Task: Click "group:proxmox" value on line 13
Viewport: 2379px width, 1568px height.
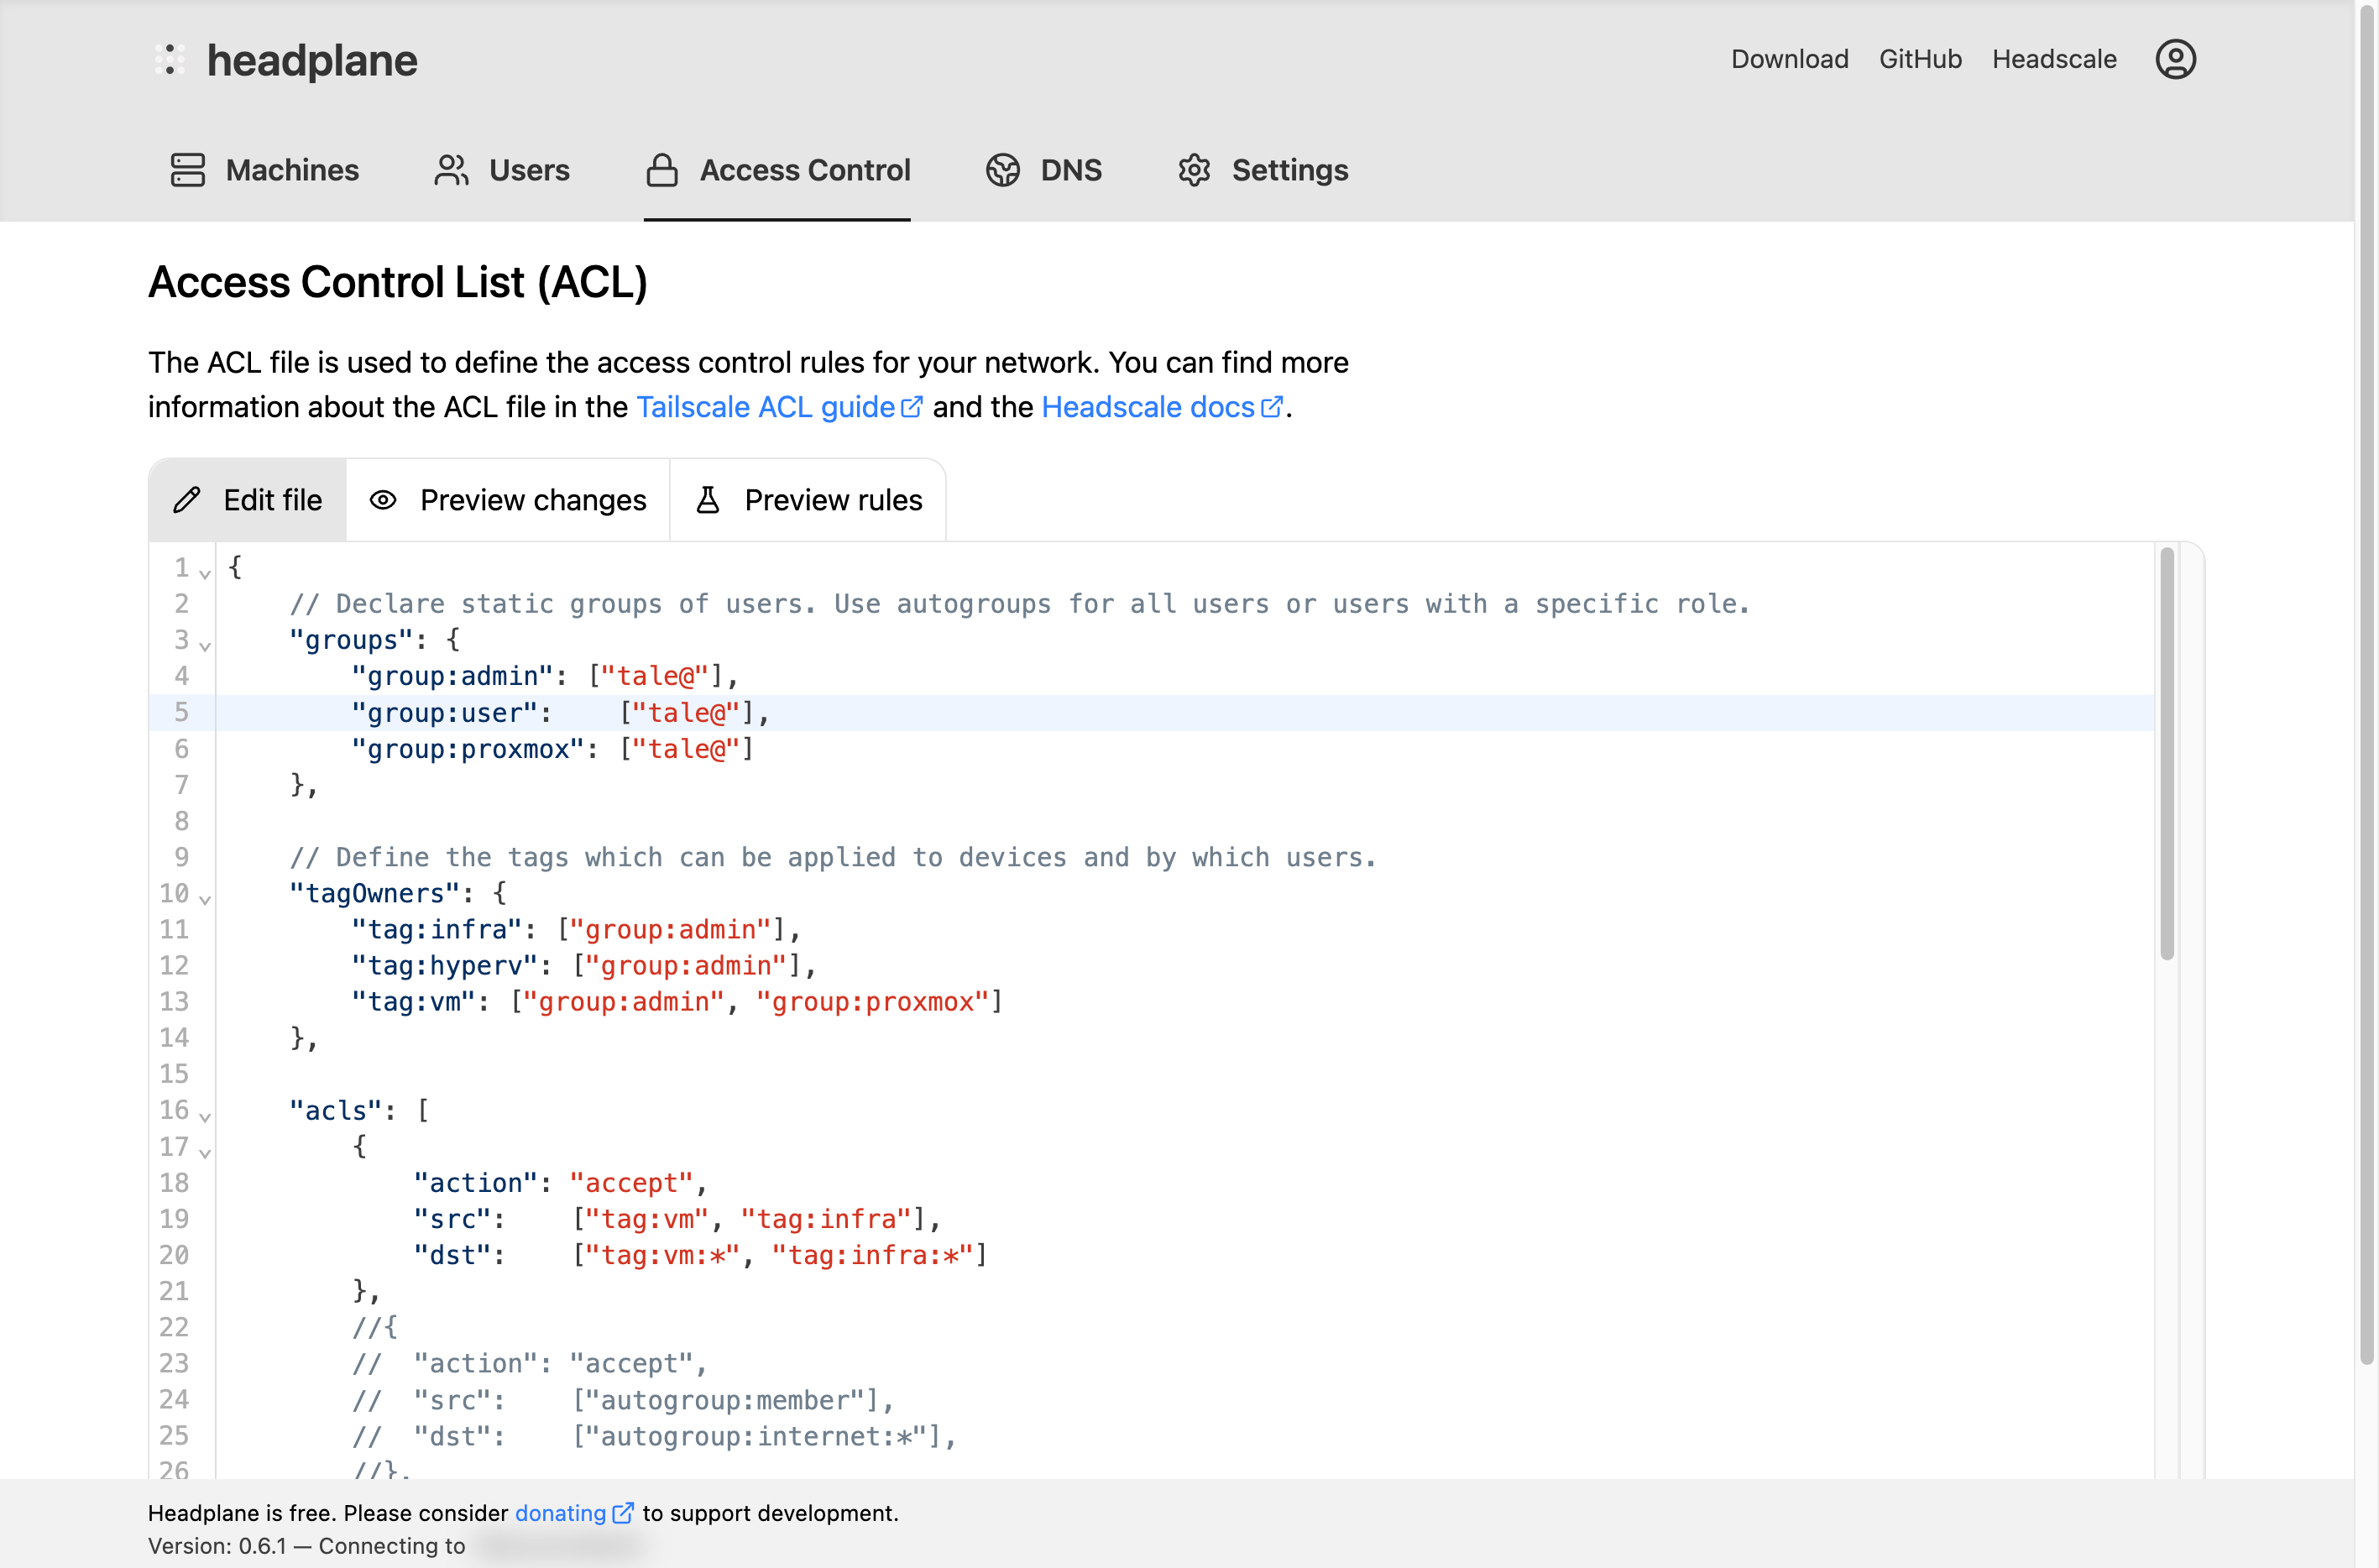Action: pos(873,1002)
